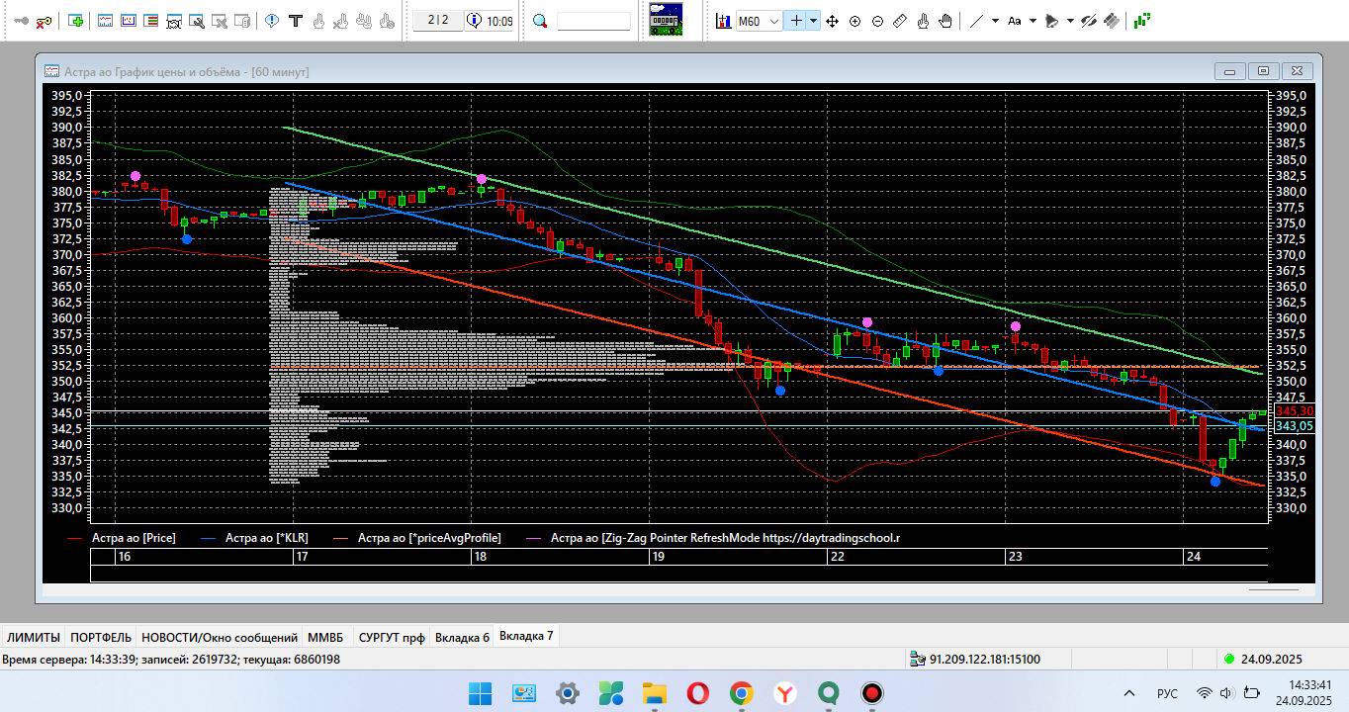Image resolution: width=1349 pixels, height=712 pixels.
Task: Open Opera browser from taskbar
Action: pos(697,692)
